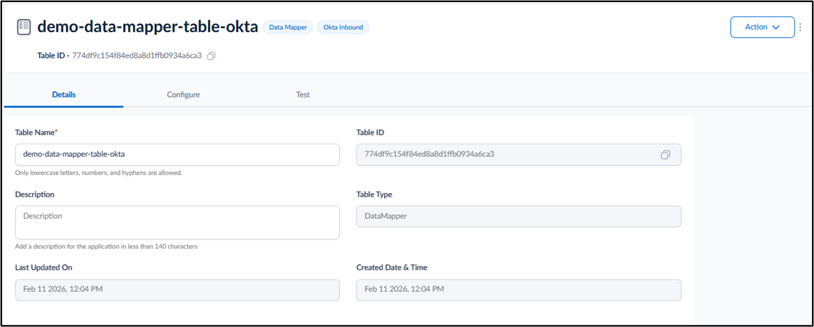Click the 'Only lowercase letters' hint text

(x=99, y=173)
